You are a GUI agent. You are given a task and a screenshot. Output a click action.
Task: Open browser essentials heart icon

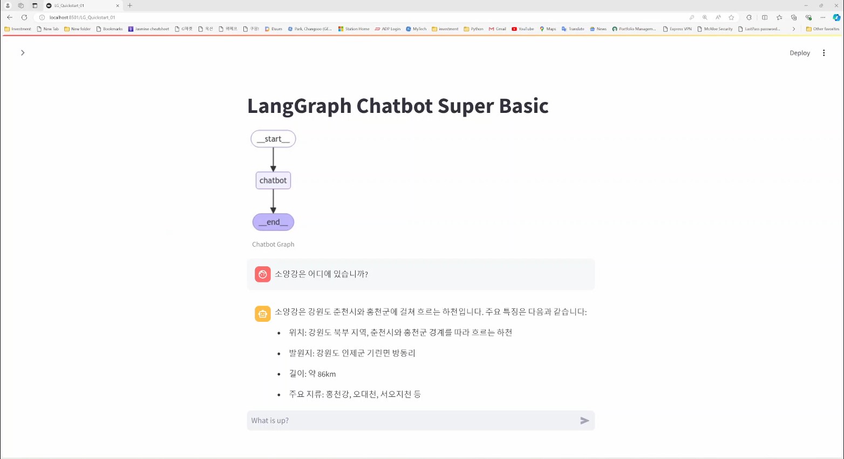click(x=808, y=17)
